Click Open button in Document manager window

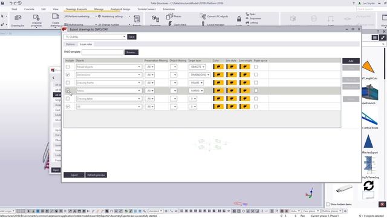pos(56,170)
